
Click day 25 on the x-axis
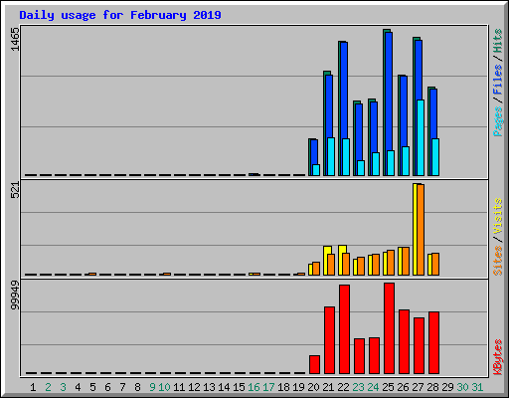tap(388, 387)
